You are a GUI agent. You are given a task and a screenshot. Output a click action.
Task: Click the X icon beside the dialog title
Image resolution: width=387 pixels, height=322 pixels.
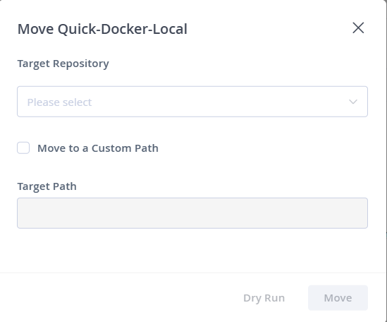click(x=358, y=28)
